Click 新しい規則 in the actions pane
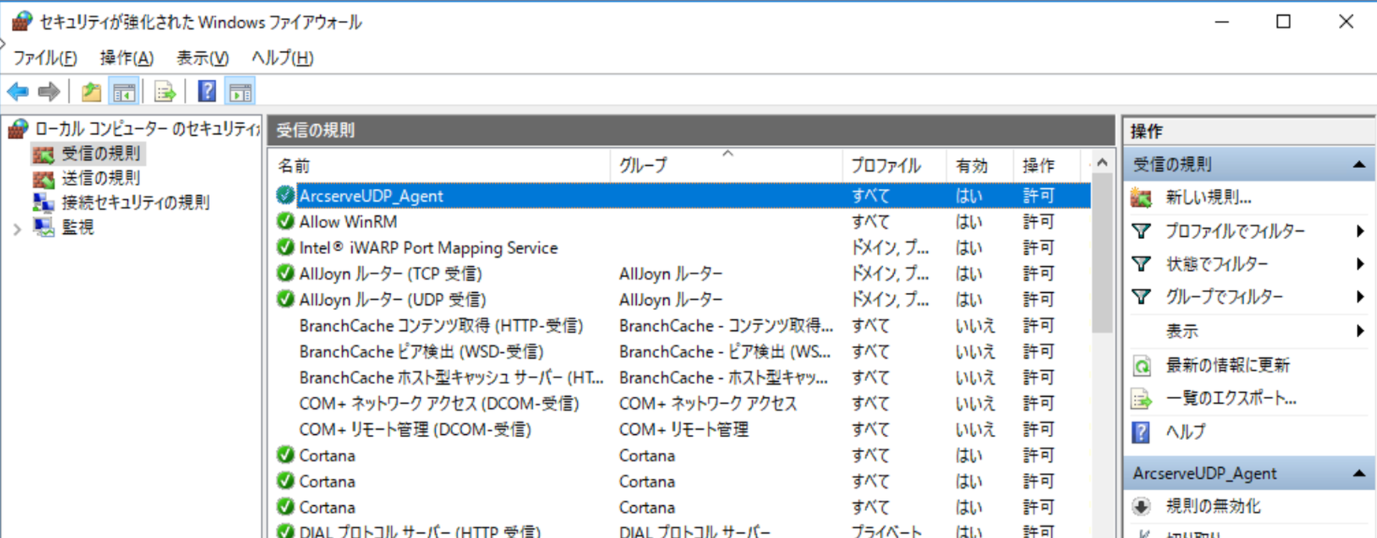This screenshot has width=1377, height=538. click(x=1208, y=197)
